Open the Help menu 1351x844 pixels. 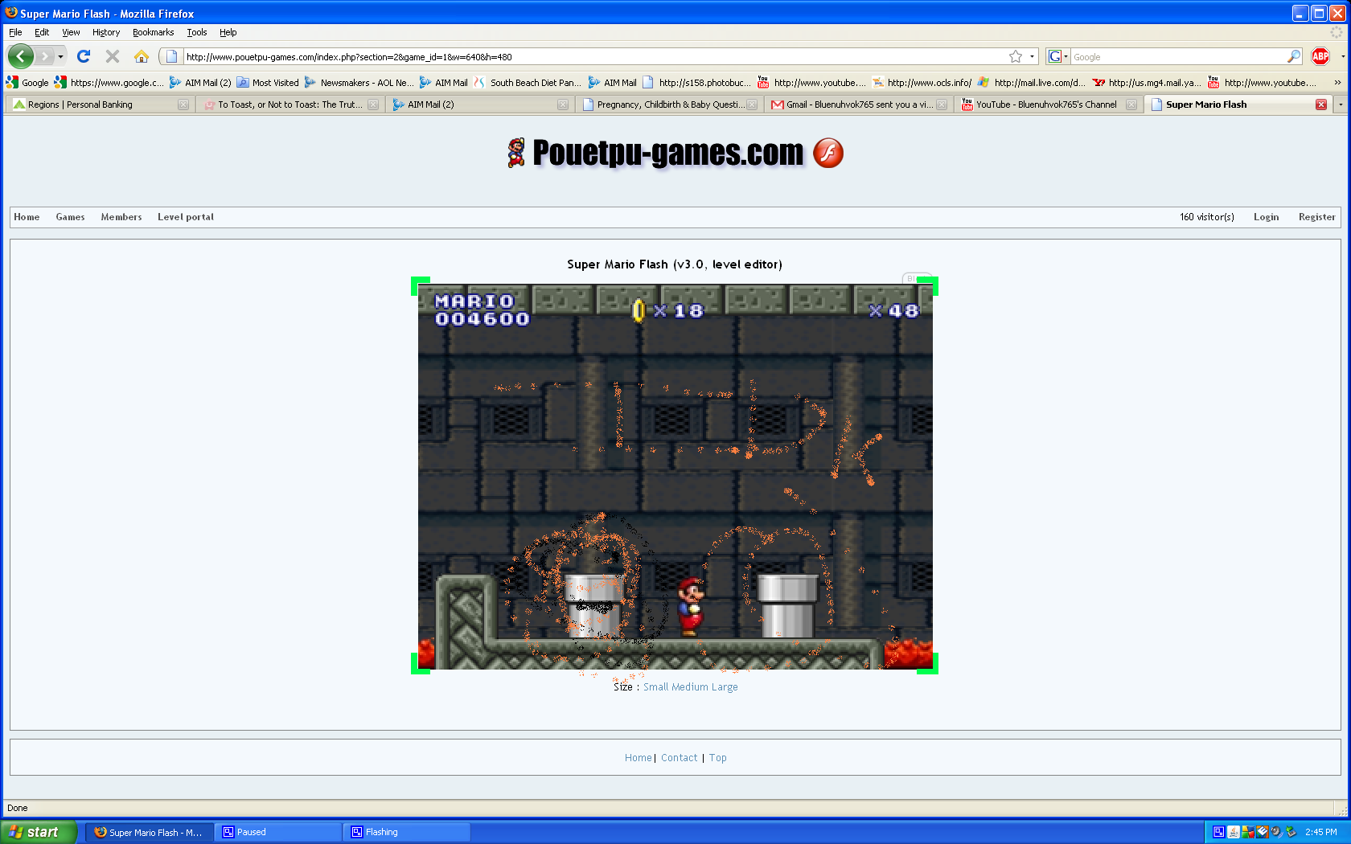tap(228, 32)
